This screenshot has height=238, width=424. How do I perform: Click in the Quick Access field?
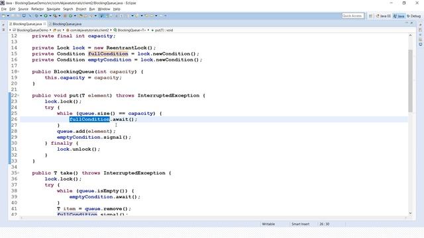(352, 16)
